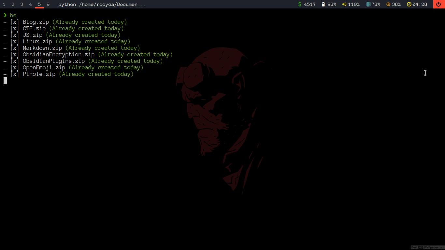Viewport: 445px width, 250px height.
Task: Click the 78% memory value
Action: point(376,4)
